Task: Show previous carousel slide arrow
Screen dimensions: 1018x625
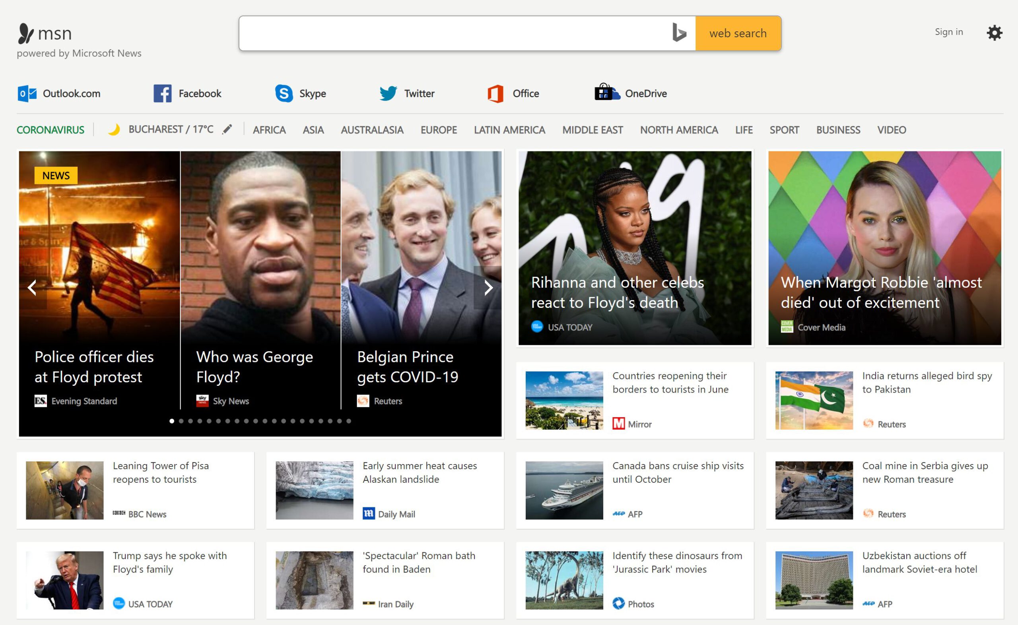Action: [32, 287]
